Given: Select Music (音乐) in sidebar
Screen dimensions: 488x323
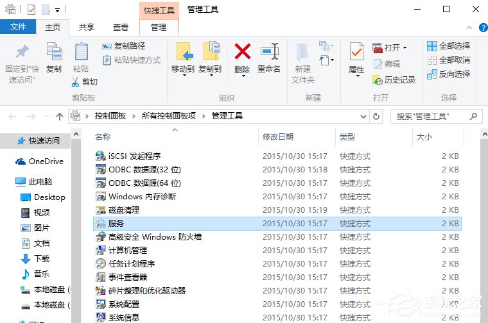Looking at the screenshot, I should point(35,274).
